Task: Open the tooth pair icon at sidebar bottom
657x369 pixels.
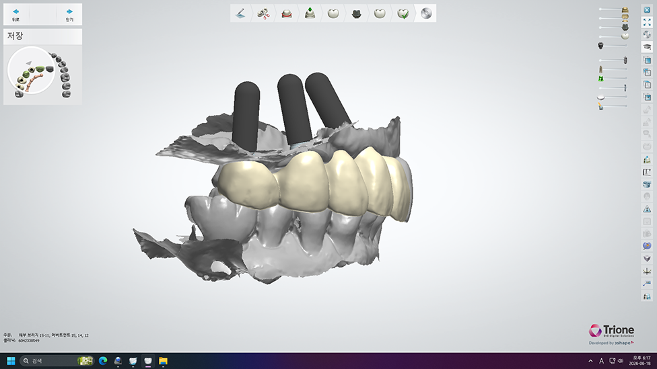Action: 647,296
